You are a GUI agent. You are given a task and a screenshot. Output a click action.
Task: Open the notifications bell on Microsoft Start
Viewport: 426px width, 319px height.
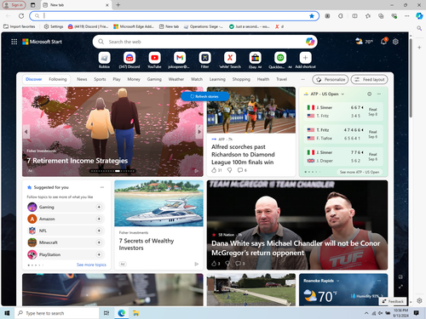click(x=383, y=42)
